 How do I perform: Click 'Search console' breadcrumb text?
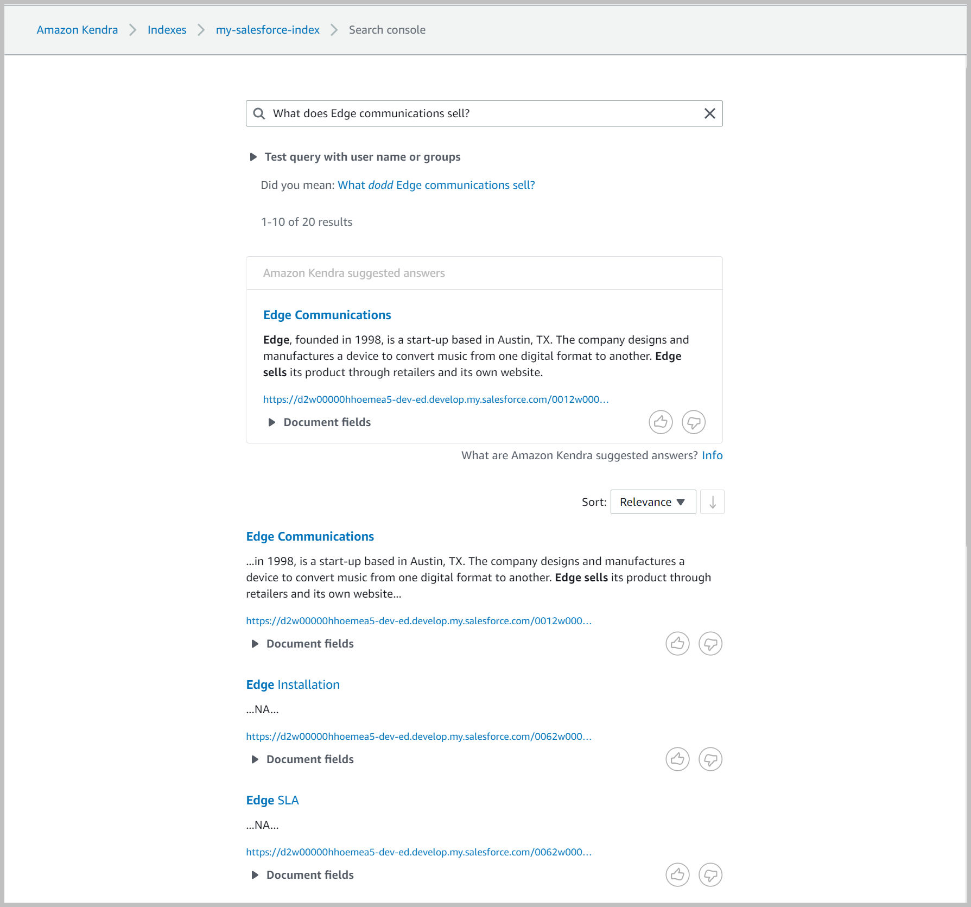[x=387, y=30]
